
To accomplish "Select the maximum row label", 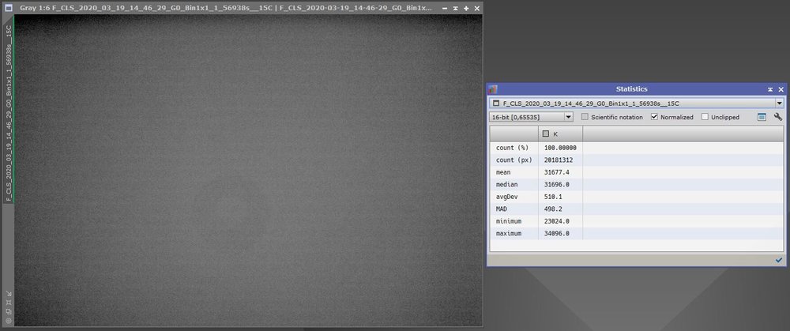I will [508, 234].
